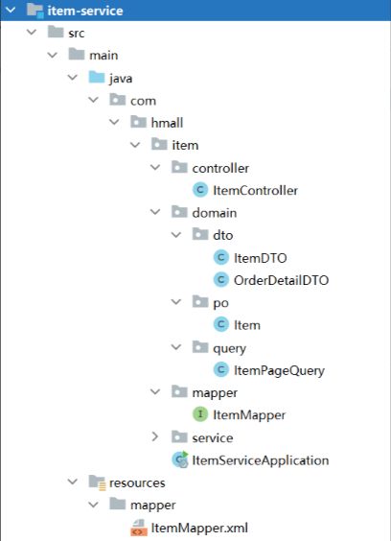Click the 'src' folder label

click(x=77, y=34)
